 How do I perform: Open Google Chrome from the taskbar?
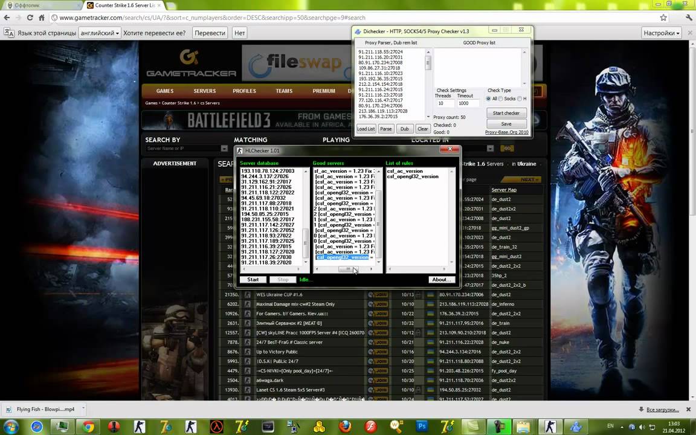(88, 427)
